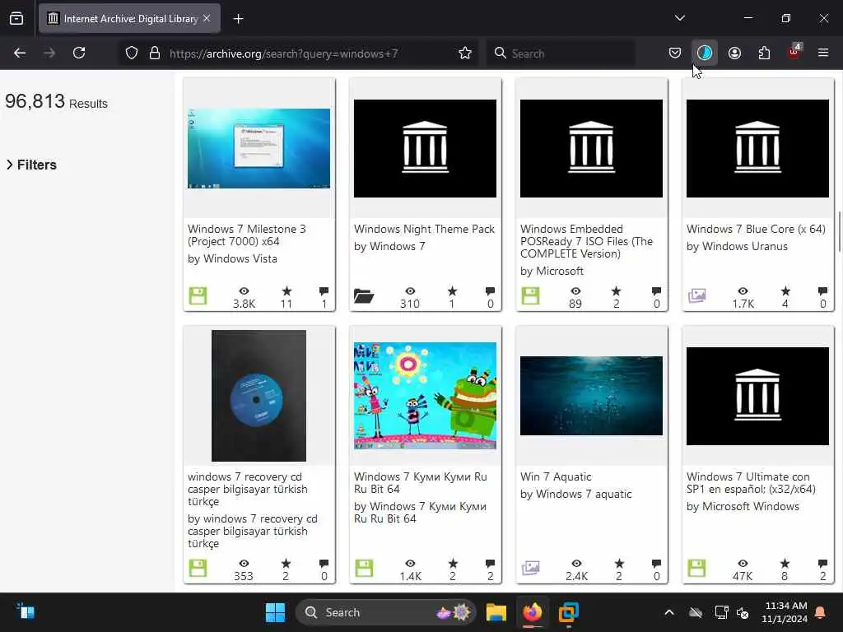The height and width of the screenshot is (632, 843).
Task: Open a new browser tab
Action: (238, 19)
